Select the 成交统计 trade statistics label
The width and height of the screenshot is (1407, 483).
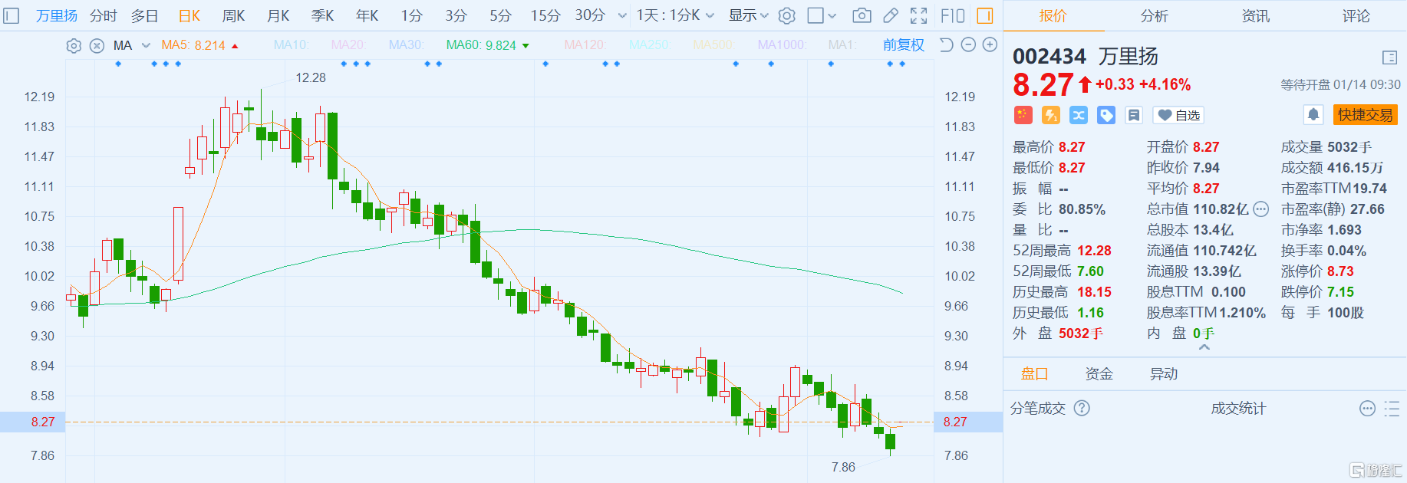1238,409
